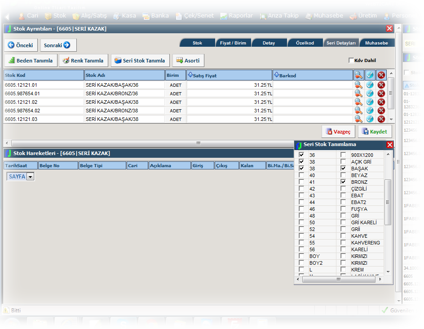Click confirm checkmark icon for row 6605.987654.01
The image size is (424, 329).
[x=370, y=93]
